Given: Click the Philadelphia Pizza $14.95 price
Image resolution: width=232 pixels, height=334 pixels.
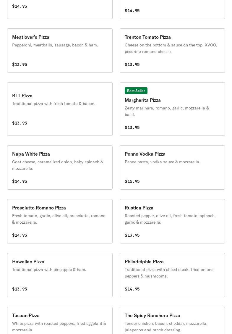Looking at the screenshot, I should tap(132, 289).
